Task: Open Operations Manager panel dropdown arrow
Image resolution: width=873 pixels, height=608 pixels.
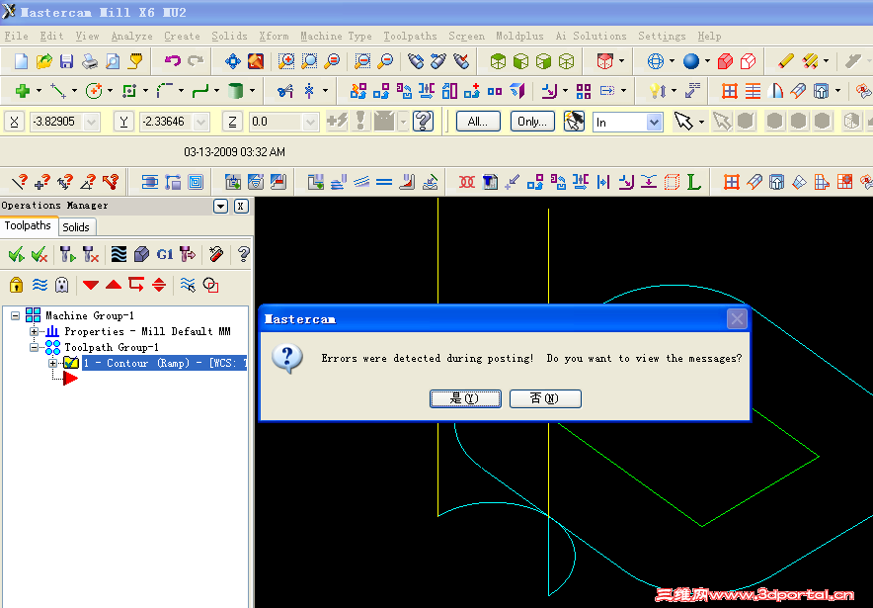Action: tap(220, 207)
